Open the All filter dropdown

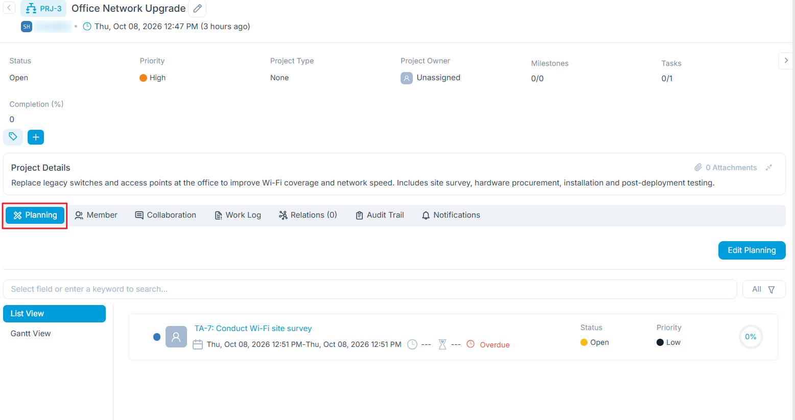pos(764,289)
